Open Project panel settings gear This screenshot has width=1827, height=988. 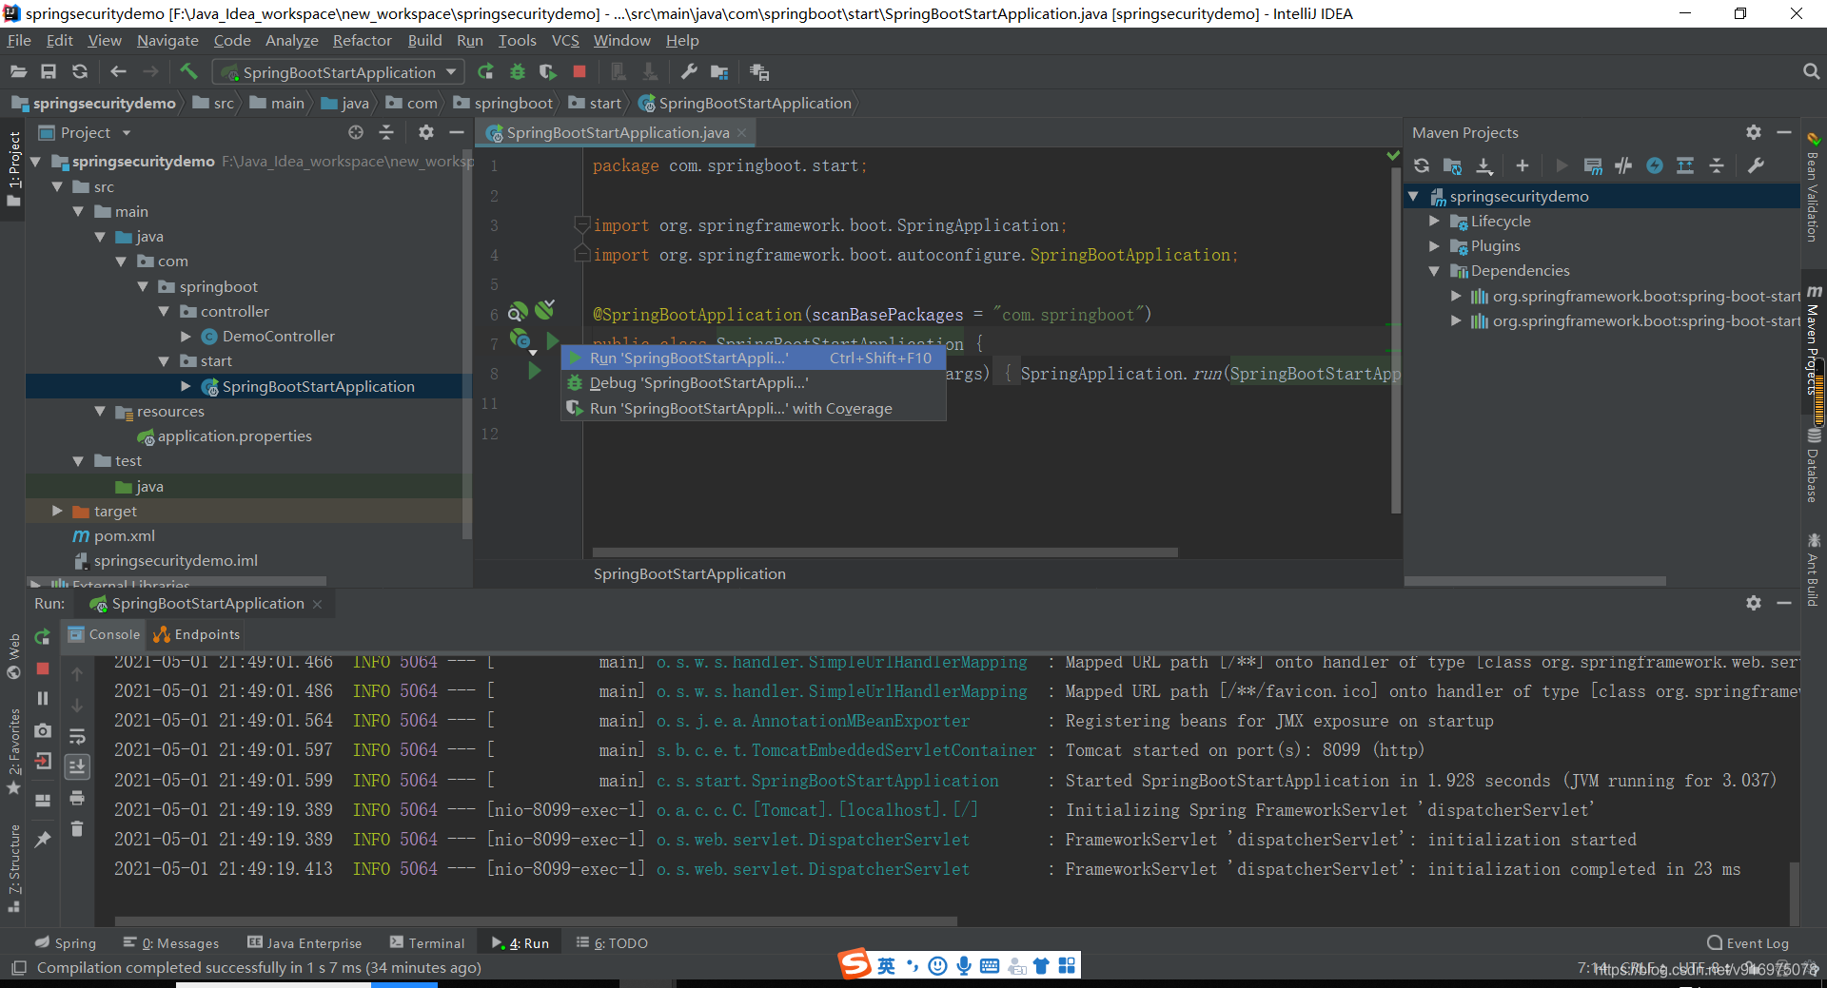click(426, 132)
